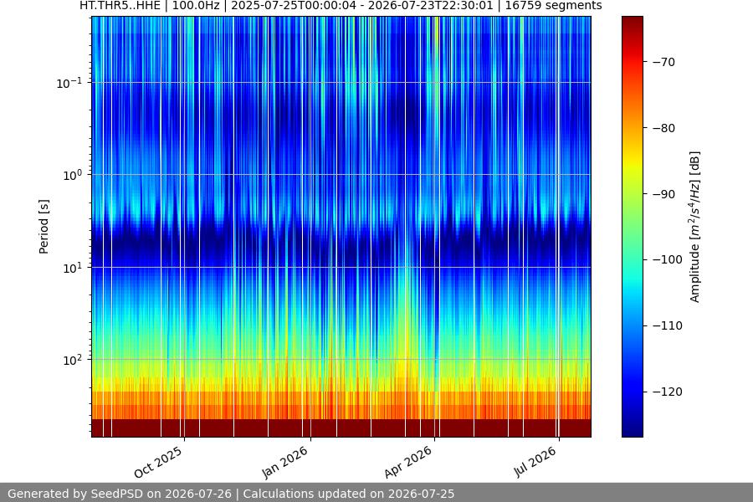Click the colorbar '−100' tick label

tap(667, 260)
